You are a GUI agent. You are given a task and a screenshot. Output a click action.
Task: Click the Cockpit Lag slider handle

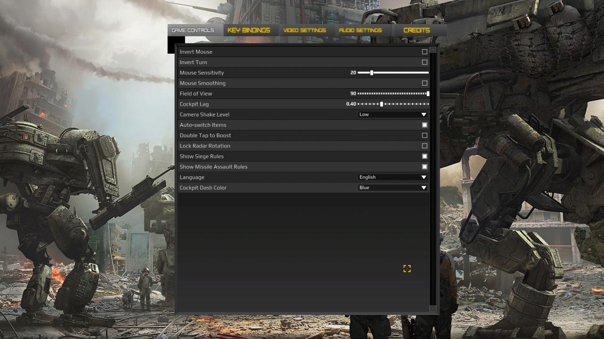(x=381, y=104)
